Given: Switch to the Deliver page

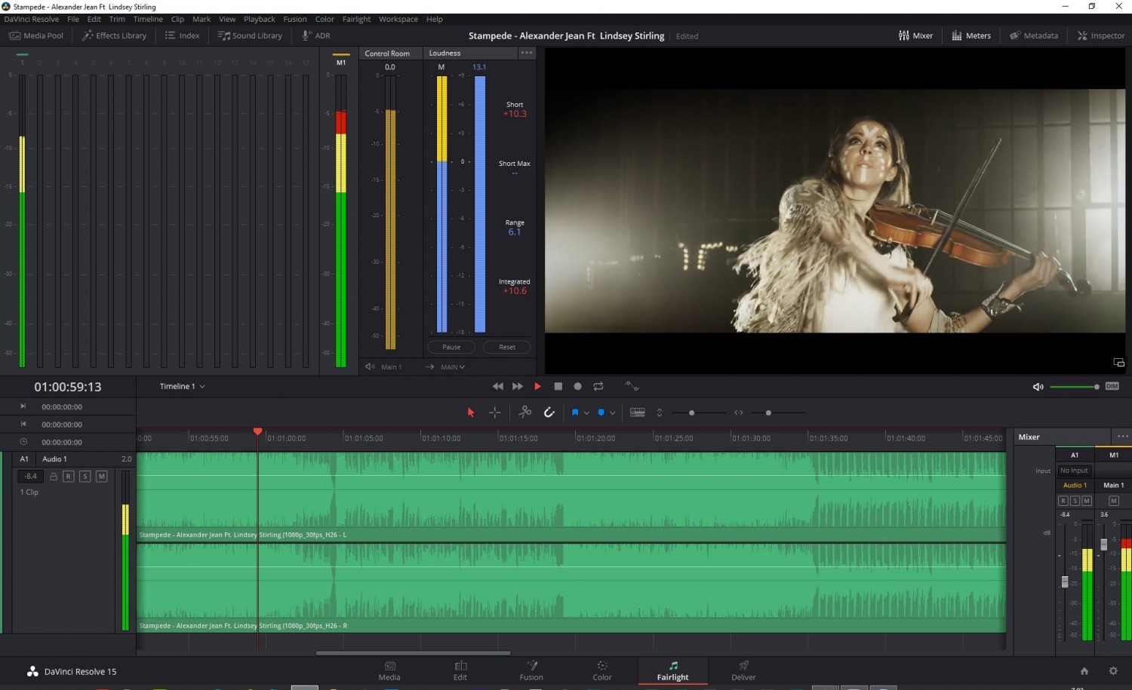Looking at the screenshot, I should (x=743, y=670).
